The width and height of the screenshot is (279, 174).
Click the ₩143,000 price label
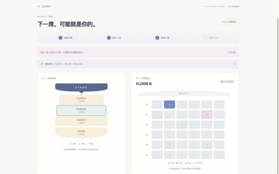click(227, 82)
